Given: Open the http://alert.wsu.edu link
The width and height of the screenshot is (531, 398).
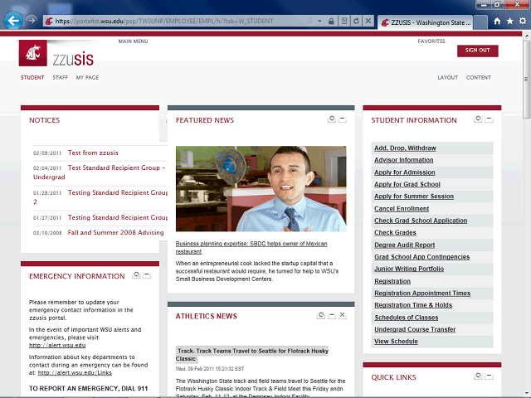Looking at the screenshot, I should coord(57,346).
